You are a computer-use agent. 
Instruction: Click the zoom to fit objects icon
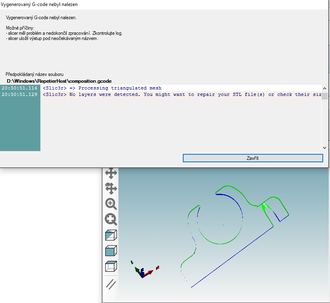pyautogui.click(x=111, y=219)
